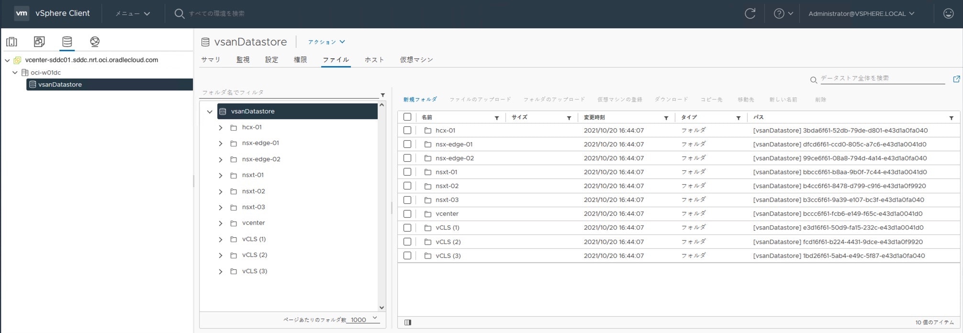Collapse the oci-w01dc datacenter node
The height and width of the screenshot is (333, 963).
pos(15,73)
